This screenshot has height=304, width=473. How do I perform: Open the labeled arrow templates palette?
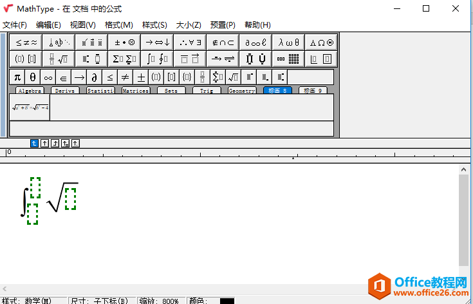pyautogui.click(x=223, y=59)
